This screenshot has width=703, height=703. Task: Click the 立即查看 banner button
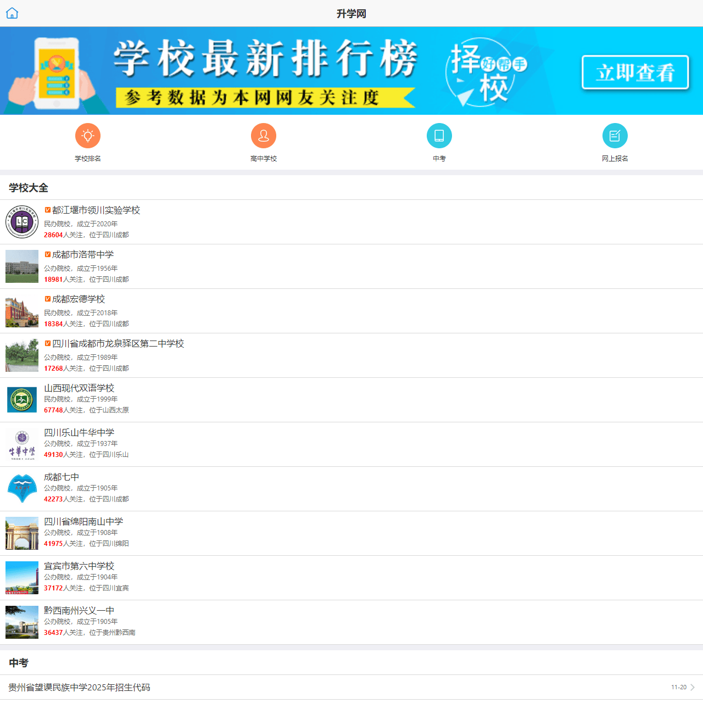pyautogui.click(x=635, y=72)
